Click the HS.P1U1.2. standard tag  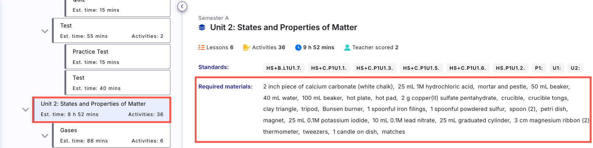click(x=511, y=68)
